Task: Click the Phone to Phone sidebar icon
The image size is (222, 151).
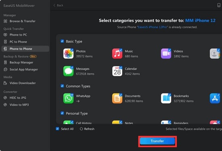Action: [x=5, y=49]
